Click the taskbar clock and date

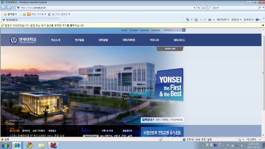tap(254, 145)
